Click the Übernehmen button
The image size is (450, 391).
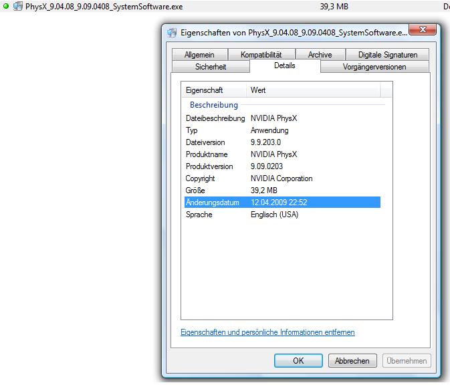click(x=407, y=361)
